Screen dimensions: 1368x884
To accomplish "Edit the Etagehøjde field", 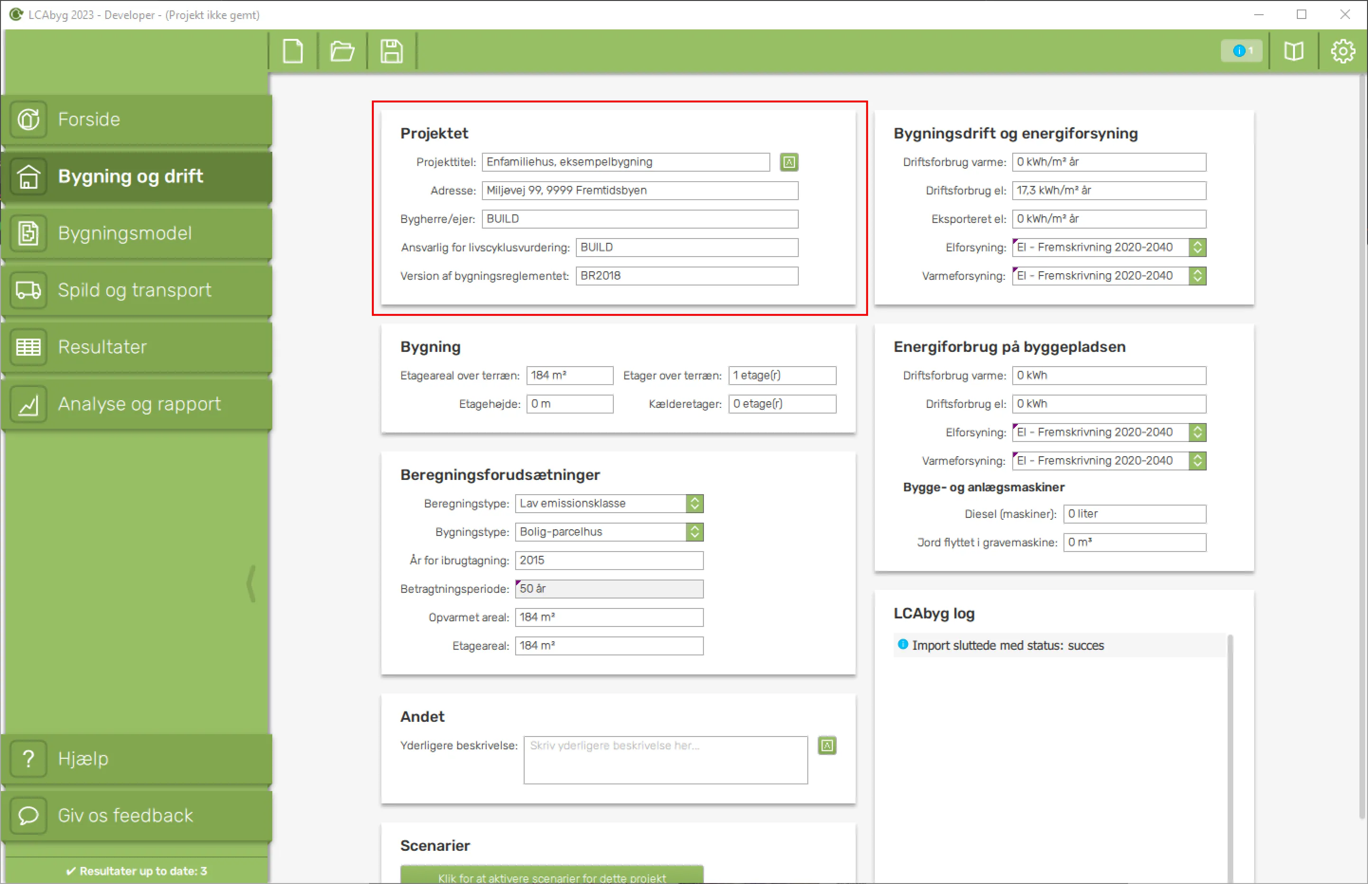I will click(570, 404).
